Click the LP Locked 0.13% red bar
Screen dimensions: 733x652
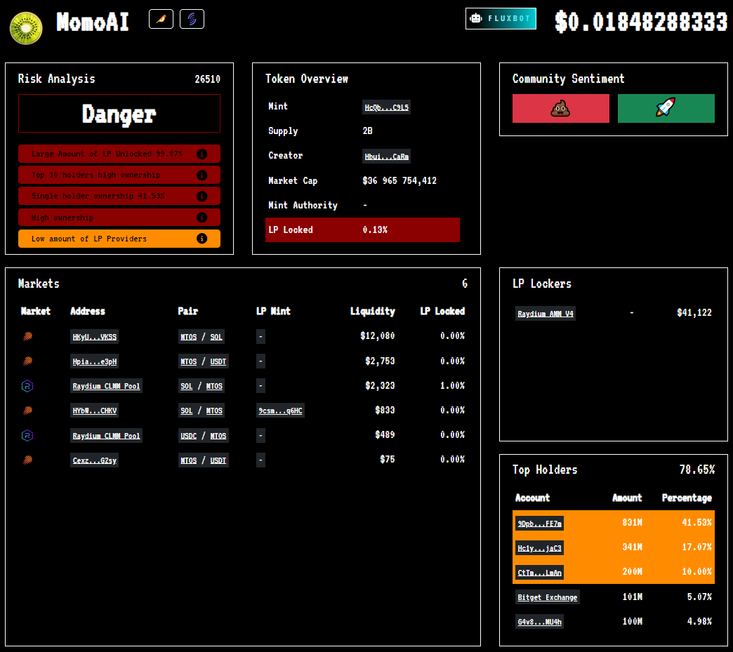362,229
